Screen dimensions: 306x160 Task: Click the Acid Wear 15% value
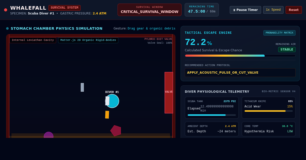(290, 107)
